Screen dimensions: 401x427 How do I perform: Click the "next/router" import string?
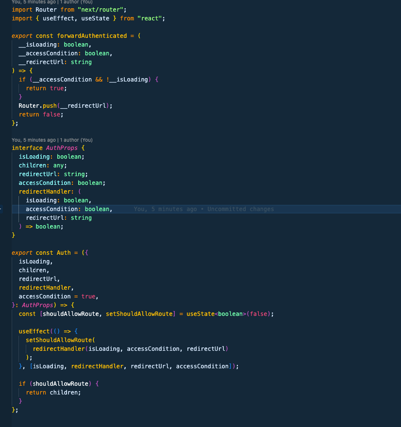(100, 10)
